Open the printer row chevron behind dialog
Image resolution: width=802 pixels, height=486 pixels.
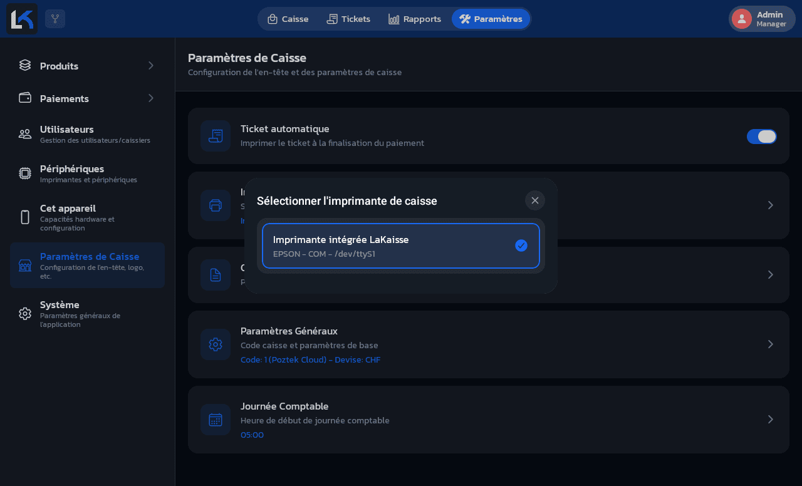(x=771, y=205)
